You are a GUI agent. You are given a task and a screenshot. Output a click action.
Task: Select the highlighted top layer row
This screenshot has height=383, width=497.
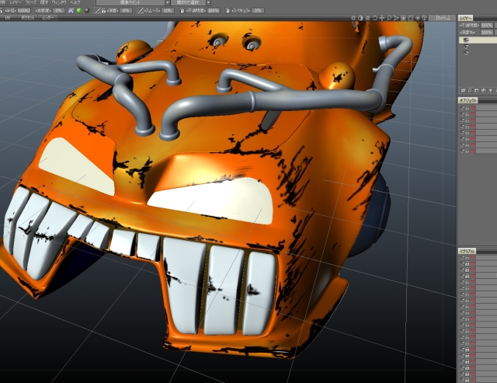[477, 40]
